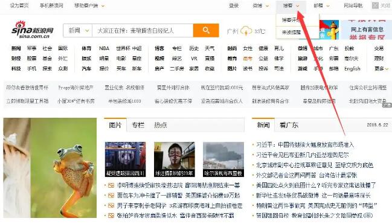Expand the 邮箱 dropdown in top bar
The image size is (392, 224).
click(x=322, y=5)
